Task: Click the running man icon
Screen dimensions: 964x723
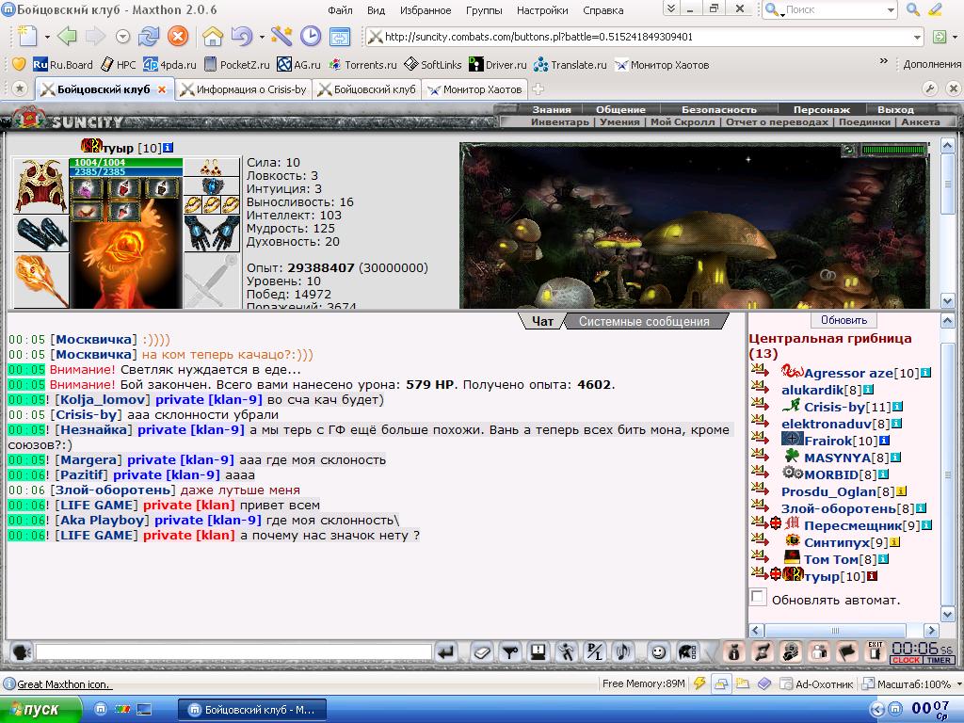Action: pyautogui.click(x=566, y=651)
